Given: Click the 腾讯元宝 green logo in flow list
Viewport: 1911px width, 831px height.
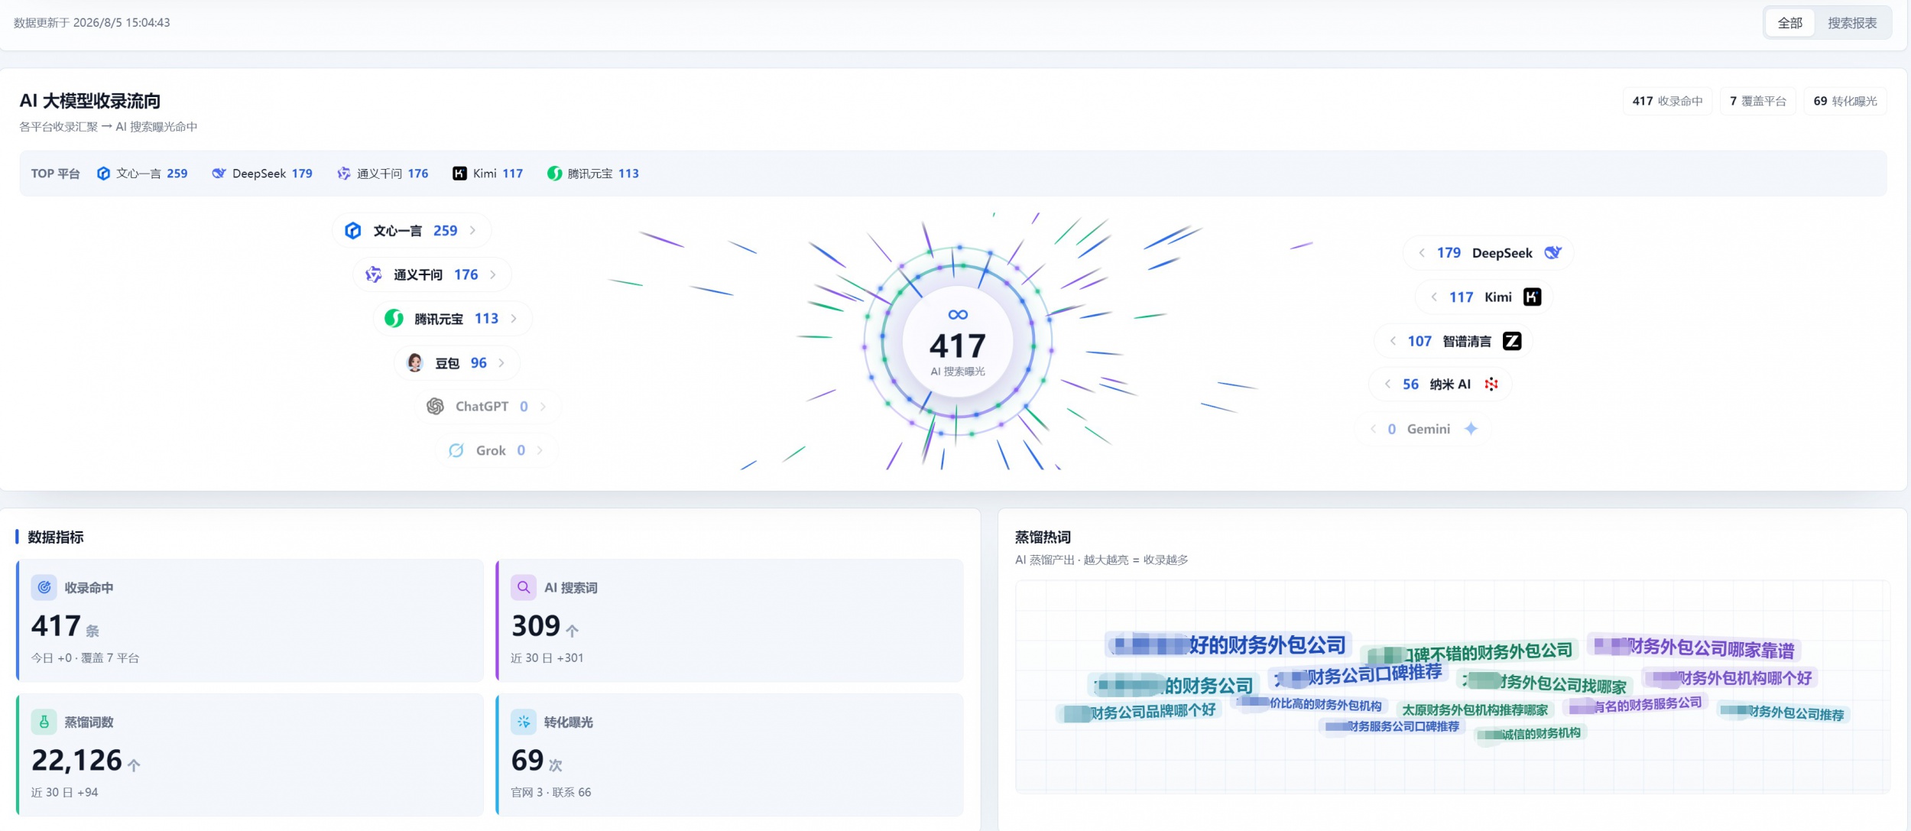Looking at the screenshot, I should tap(394, 319).
